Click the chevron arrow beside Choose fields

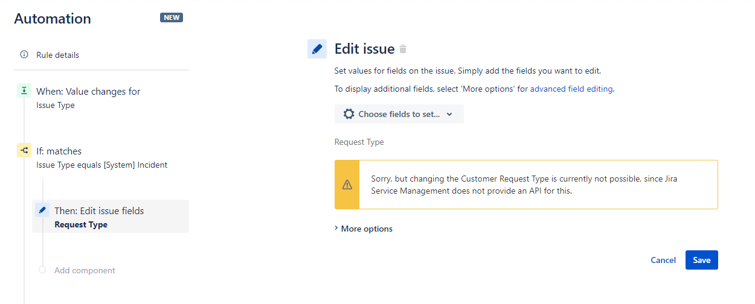449,115
